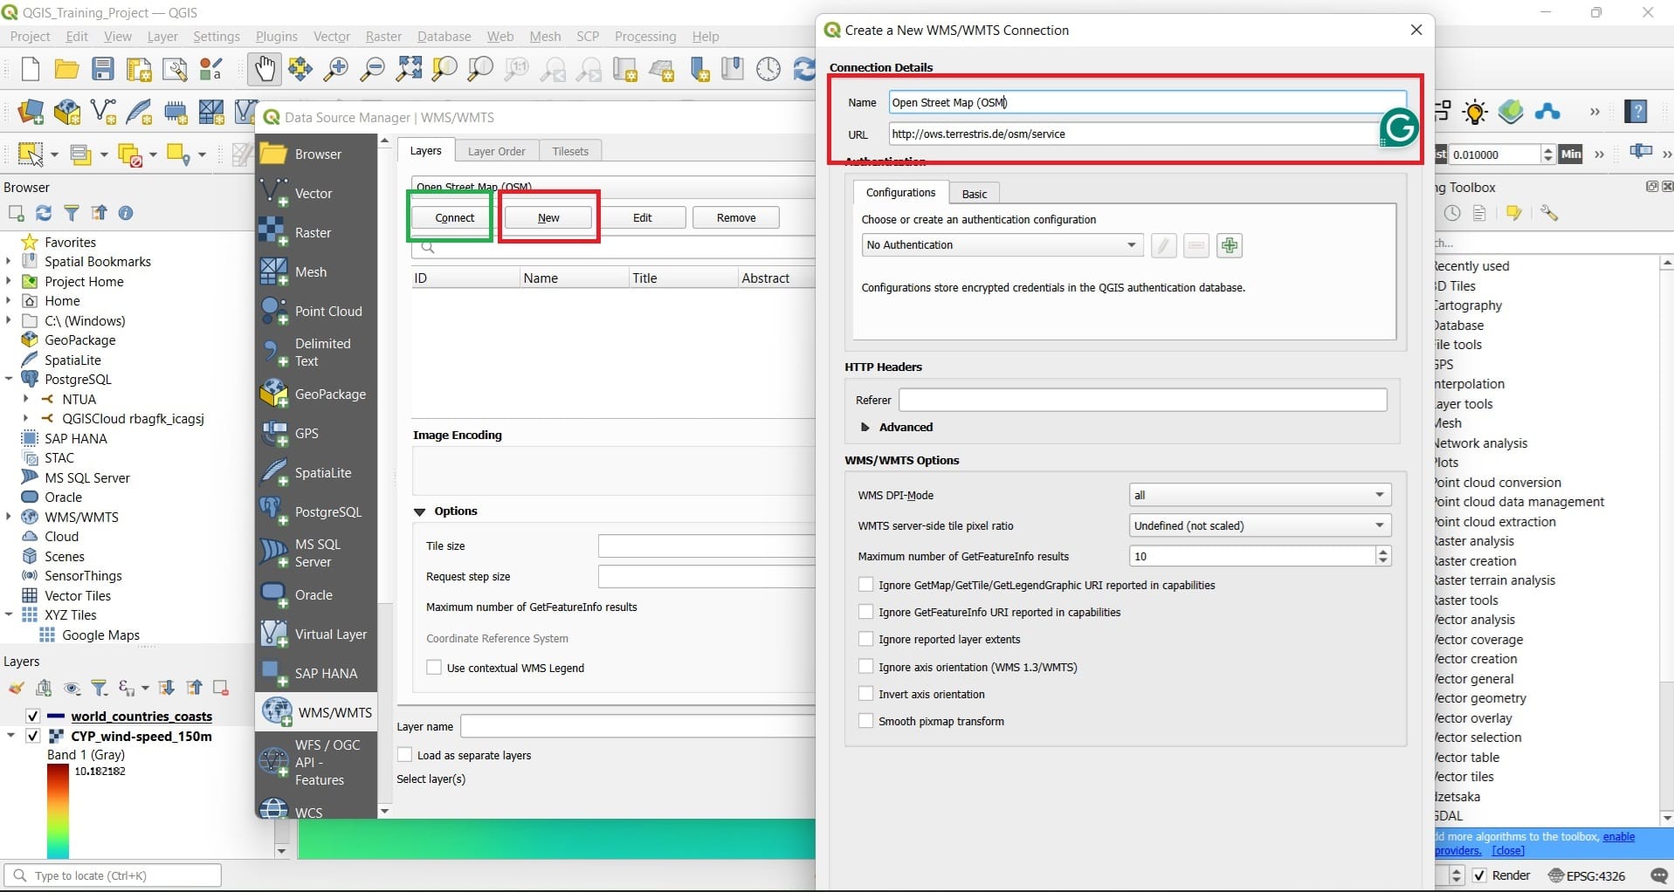Open the Toolbox options wrench icon
This screenshot has width=1674, height=892.
coord(1549,213)
